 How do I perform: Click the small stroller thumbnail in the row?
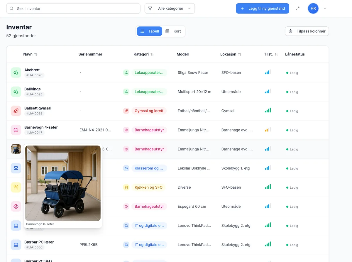(x=16, y=149)
